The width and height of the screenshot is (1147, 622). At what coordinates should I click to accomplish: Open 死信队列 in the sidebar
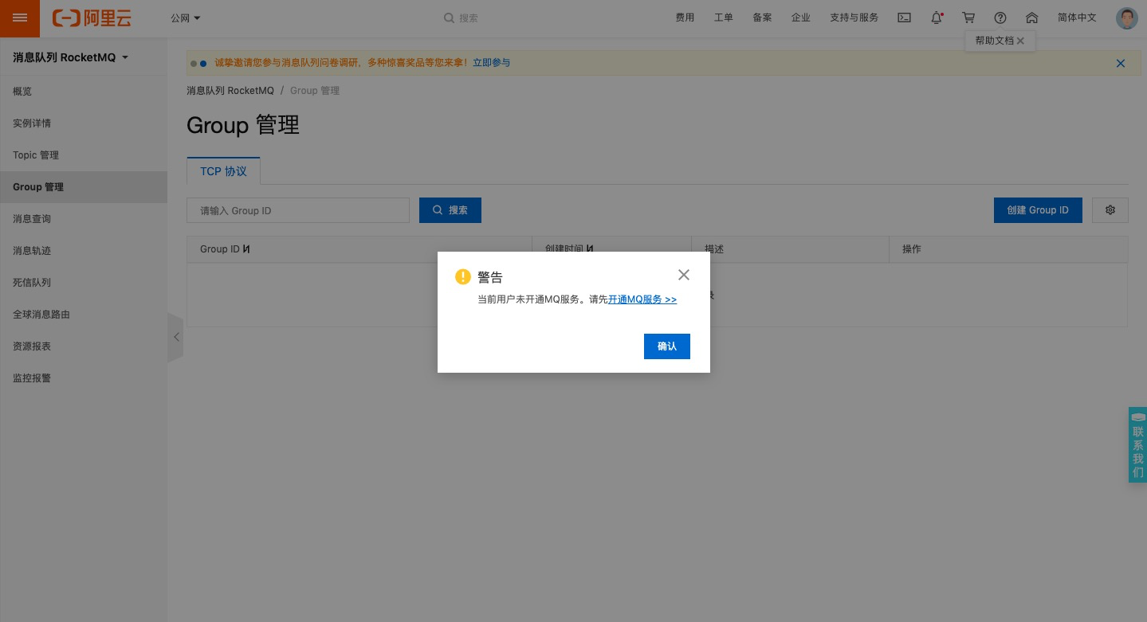point(84,283)
